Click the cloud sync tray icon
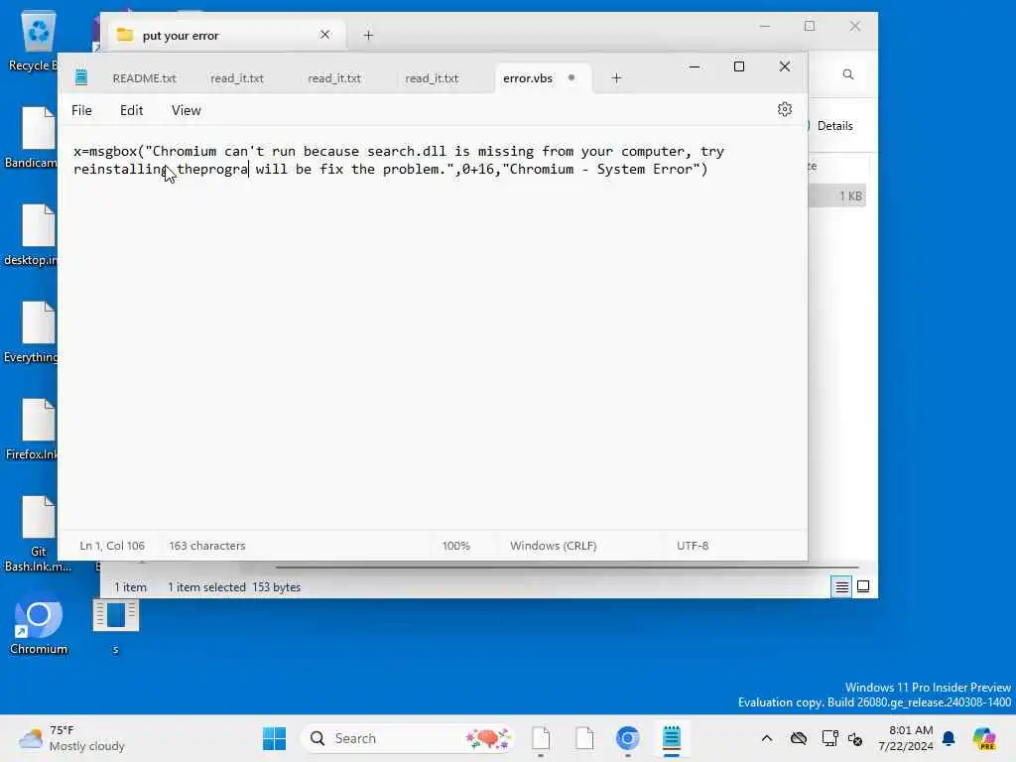1016x762 pixels. pos(799,738)
